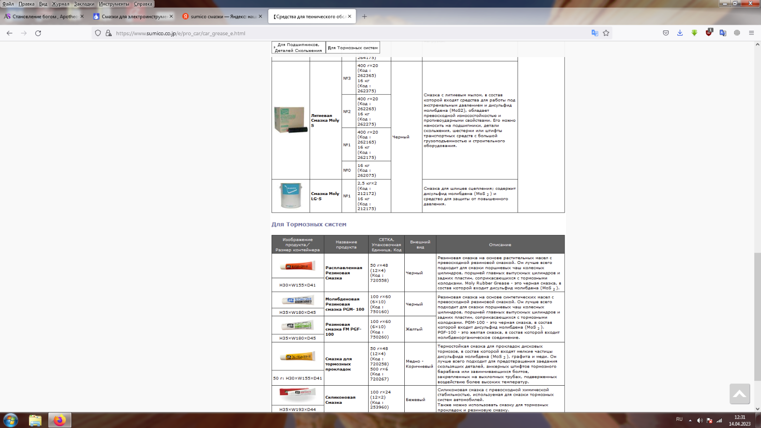Click the 'Описание' column header

(x=500, y=244)
